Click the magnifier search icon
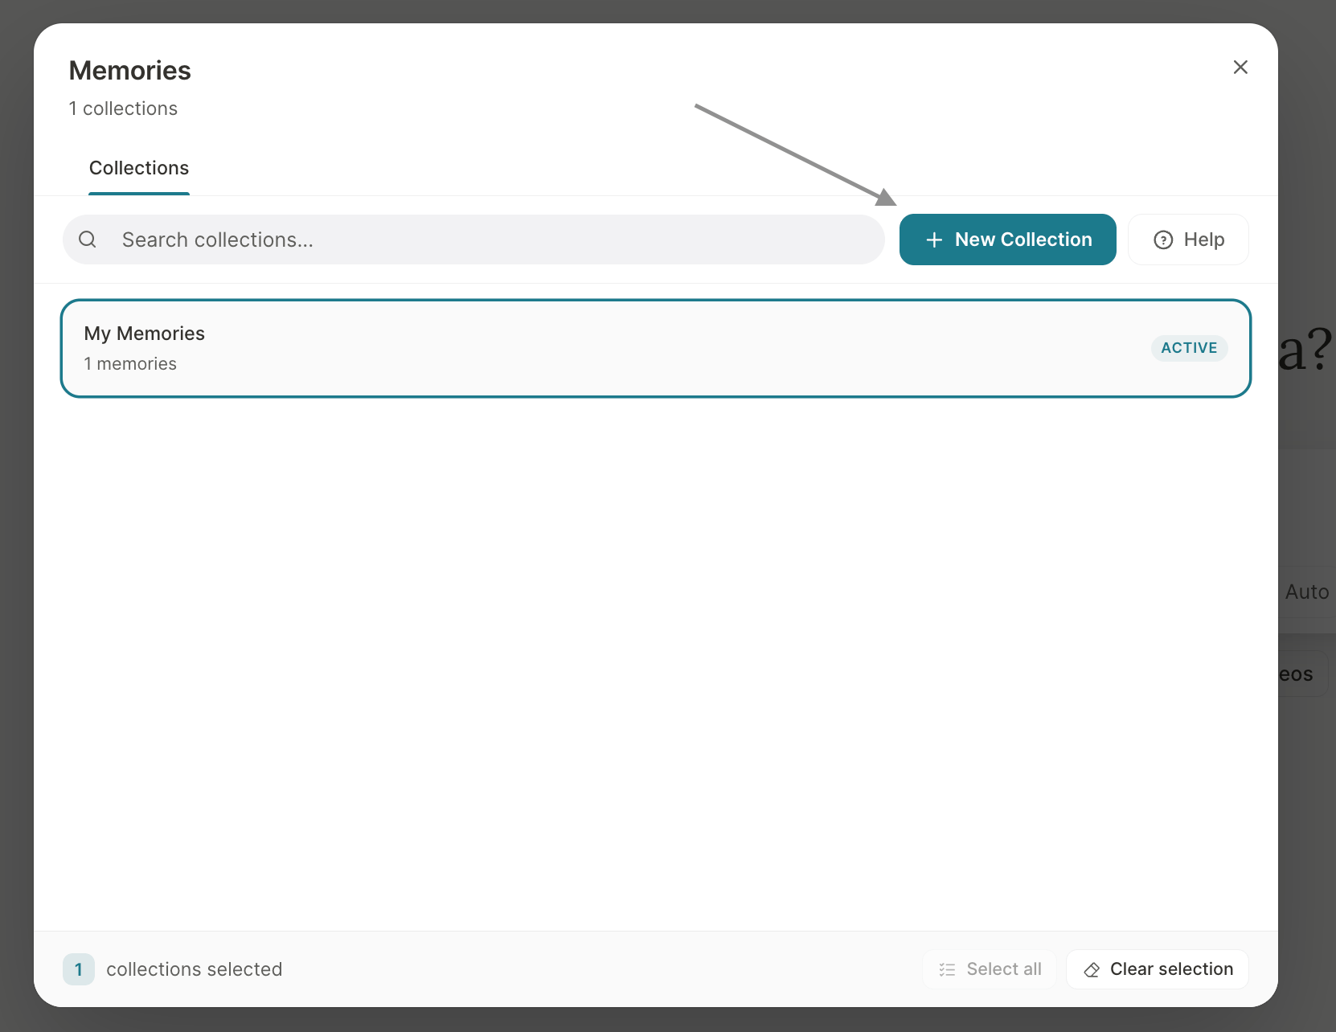The image size is (1336, 1032). pos(88,240)
